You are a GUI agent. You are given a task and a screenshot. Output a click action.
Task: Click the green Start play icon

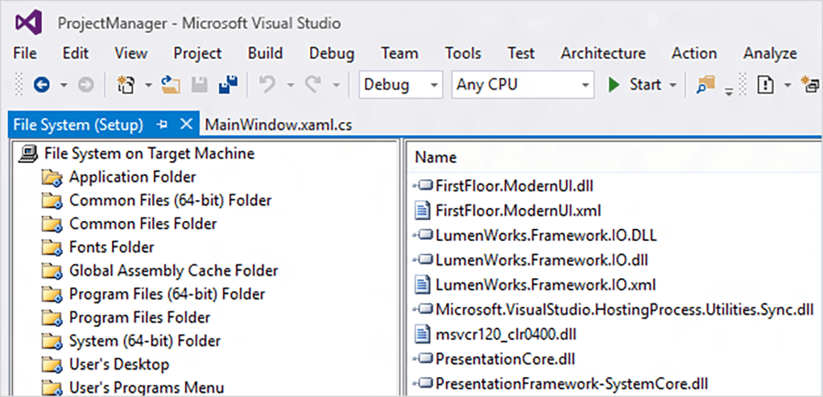point(614,85)
